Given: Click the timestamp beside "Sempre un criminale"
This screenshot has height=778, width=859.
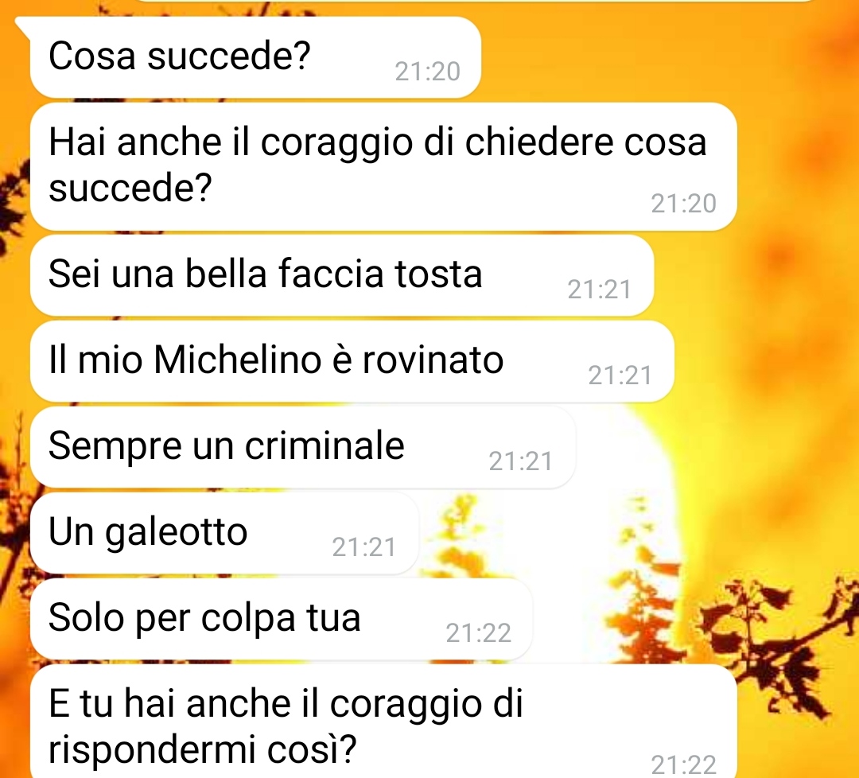Looking at the screenshot, I should tap(520, 461).
